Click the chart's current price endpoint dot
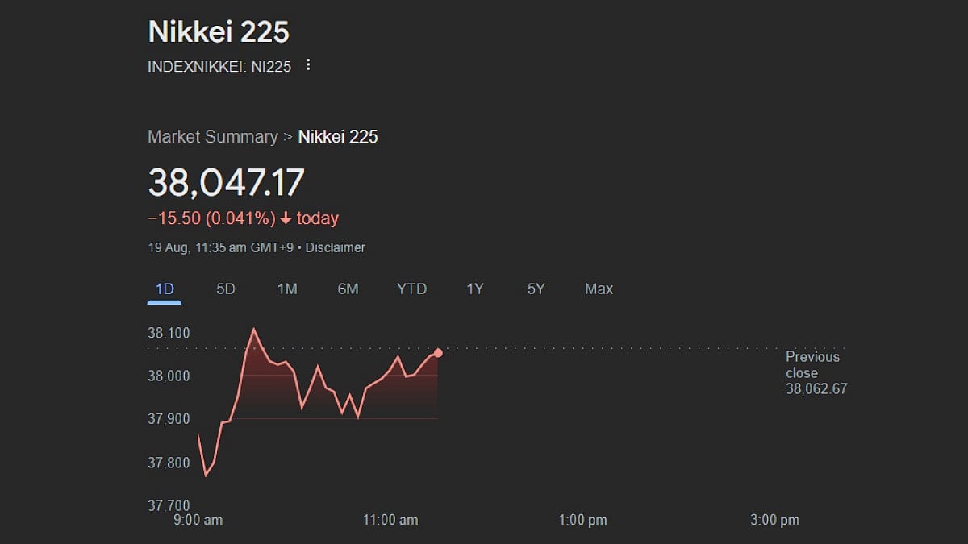The width and height of the screenshot is (968, 544). (x=438, y=353)
